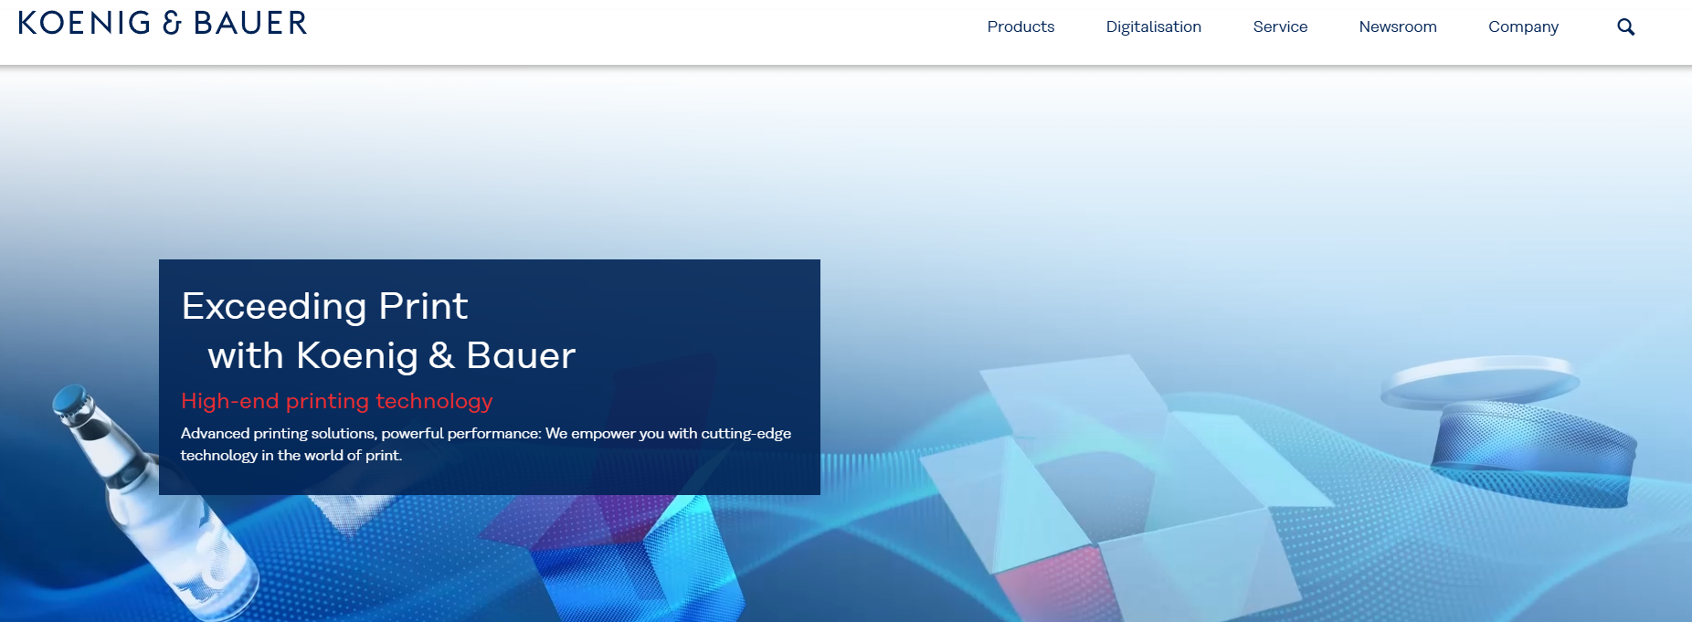The height and width of the screenshot is (622, 1692).
Task: Open the Service menu
Action: (1280, 27)
